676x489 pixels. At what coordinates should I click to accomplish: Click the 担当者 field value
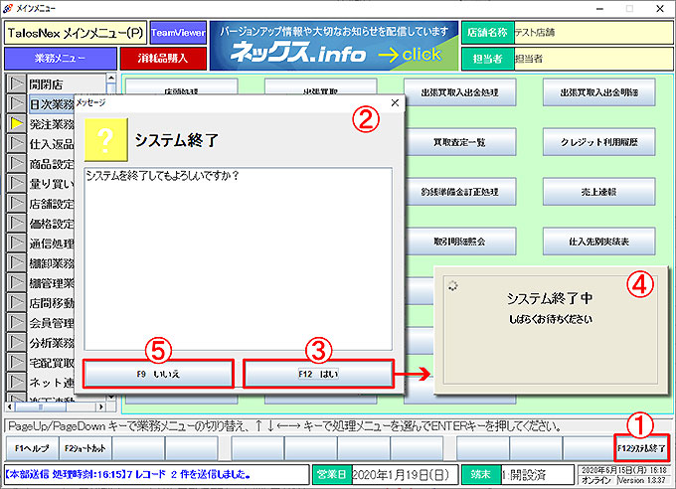[593, 59]
